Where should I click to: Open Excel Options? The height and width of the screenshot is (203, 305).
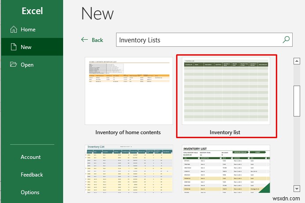pyautogui.click(x=30, y=192)
